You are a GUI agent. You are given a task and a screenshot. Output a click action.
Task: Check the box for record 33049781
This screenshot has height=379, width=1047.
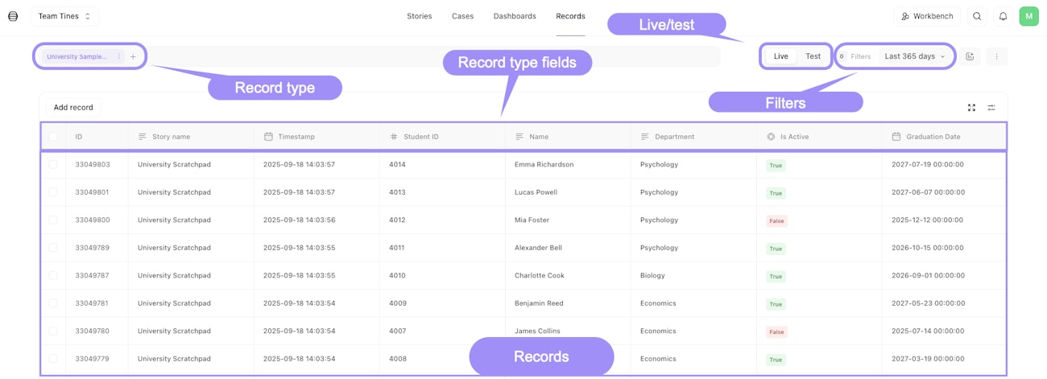(53, 303)
